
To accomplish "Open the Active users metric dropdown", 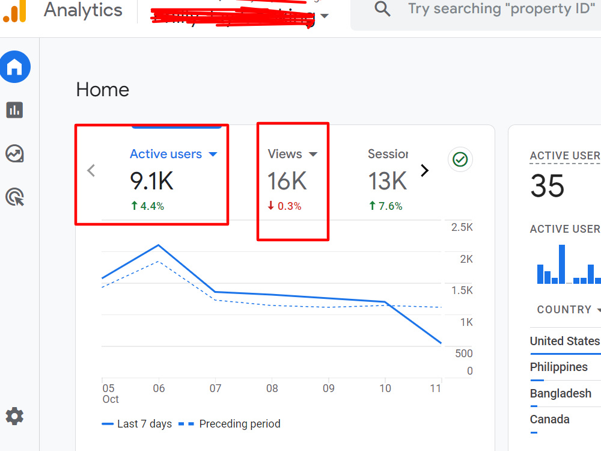I will (213, 154).
